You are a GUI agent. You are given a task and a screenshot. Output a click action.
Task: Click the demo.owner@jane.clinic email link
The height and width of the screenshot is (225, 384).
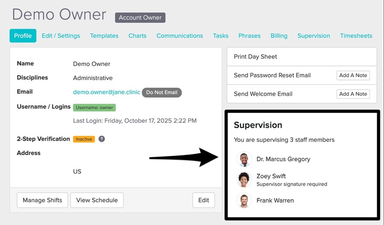pos(107,92)
